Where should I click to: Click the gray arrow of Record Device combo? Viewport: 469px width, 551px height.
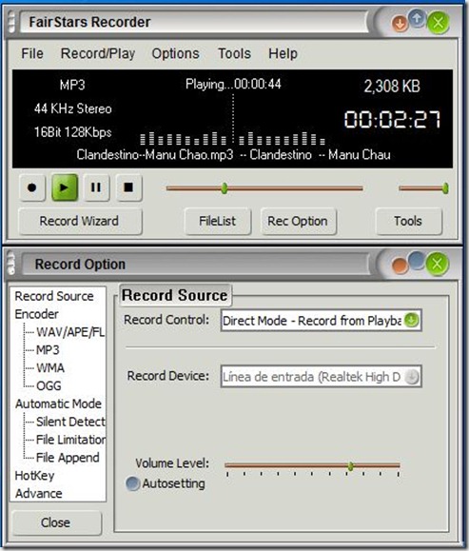click(411, 377)
